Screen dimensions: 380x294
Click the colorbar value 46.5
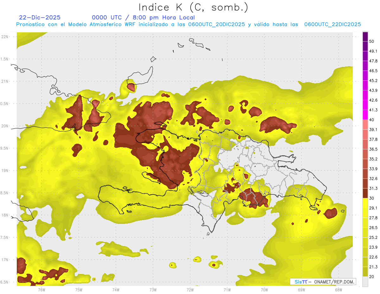tap(373, 71)
